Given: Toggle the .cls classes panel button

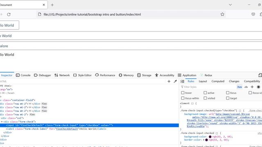Looking at the screenshot, I should pyautogui.click(x=246, y=87).
